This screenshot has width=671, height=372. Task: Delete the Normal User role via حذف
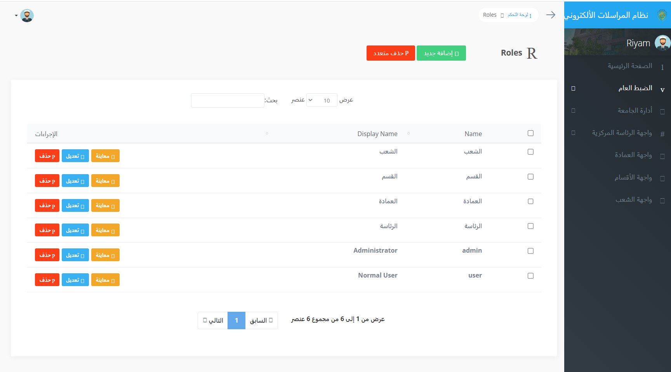47,280
